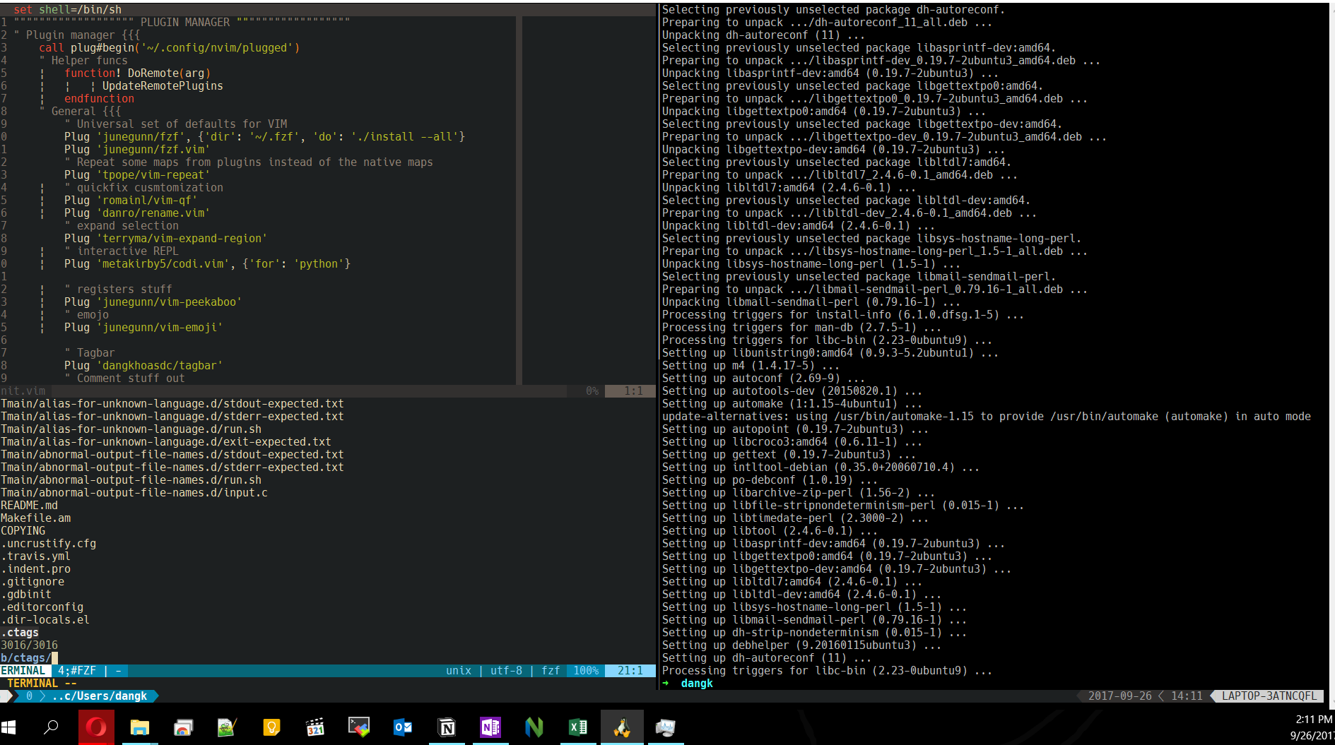The height and width of the screenshot is (745, 1335).
Task: Open Chrome app launcher icon in taskbar
Action: 184,727
